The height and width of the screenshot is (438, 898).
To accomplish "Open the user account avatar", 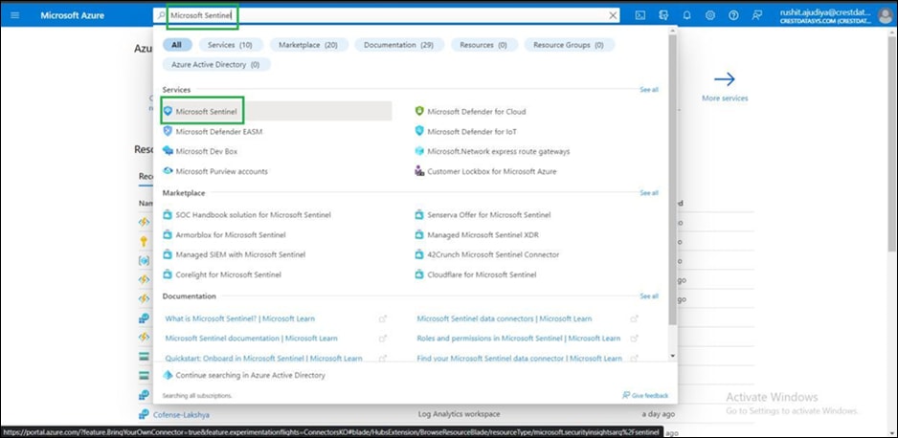I will coord(885,15).
